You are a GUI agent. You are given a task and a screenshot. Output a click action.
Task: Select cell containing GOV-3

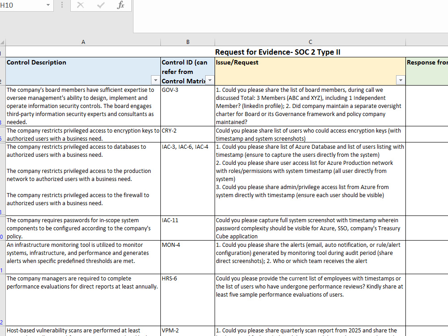(188, 106)
